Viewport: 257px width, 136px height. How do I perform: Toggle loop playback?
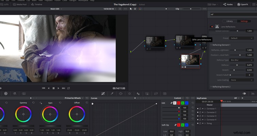coord(69,88)
